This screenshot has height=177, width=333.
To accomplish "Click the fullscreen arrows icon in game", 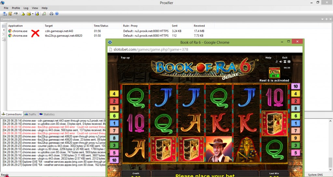I will [289, 62].
